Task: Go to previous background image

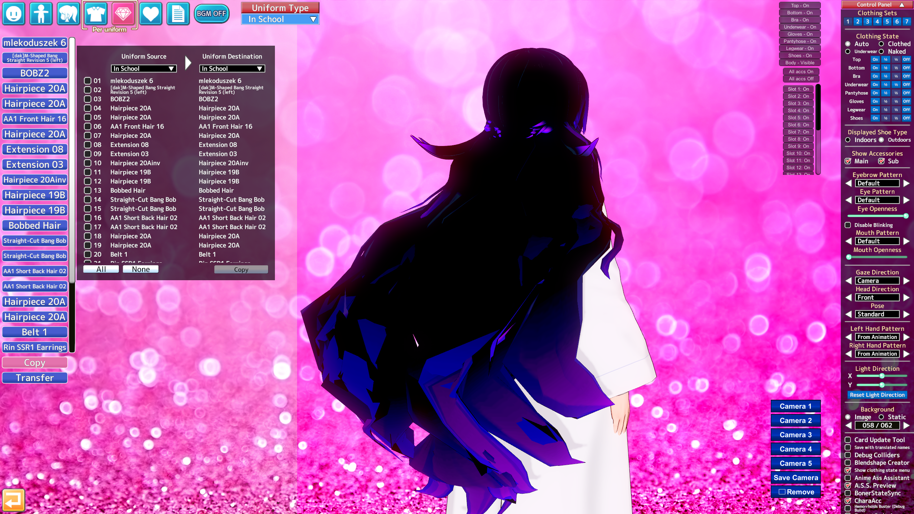Action: (849, 425)
